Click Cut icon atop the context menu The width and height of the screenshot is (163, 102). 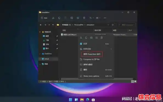[81, 38]
